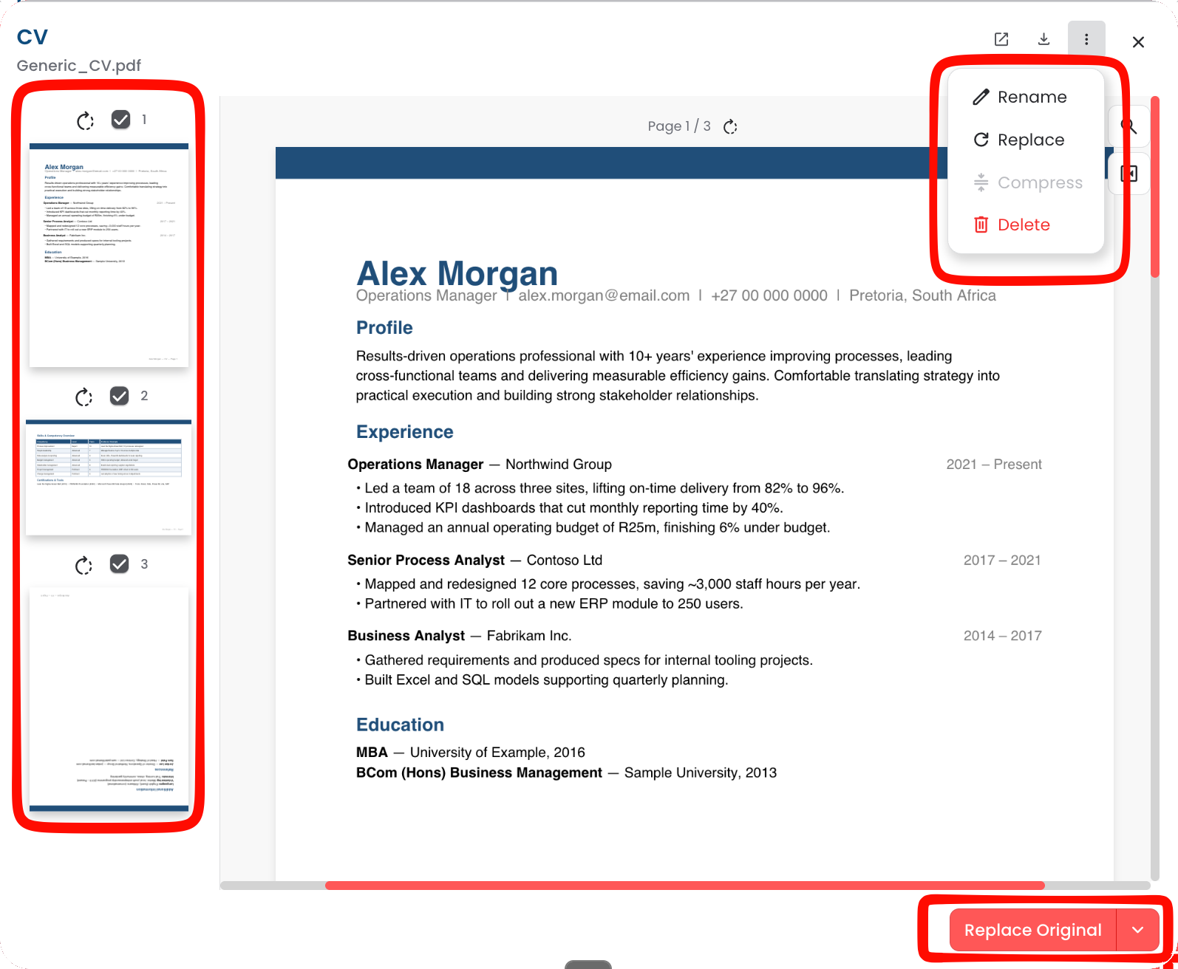
Task: Click the Pretoria, South Africa location text
Action: (922, 295)
